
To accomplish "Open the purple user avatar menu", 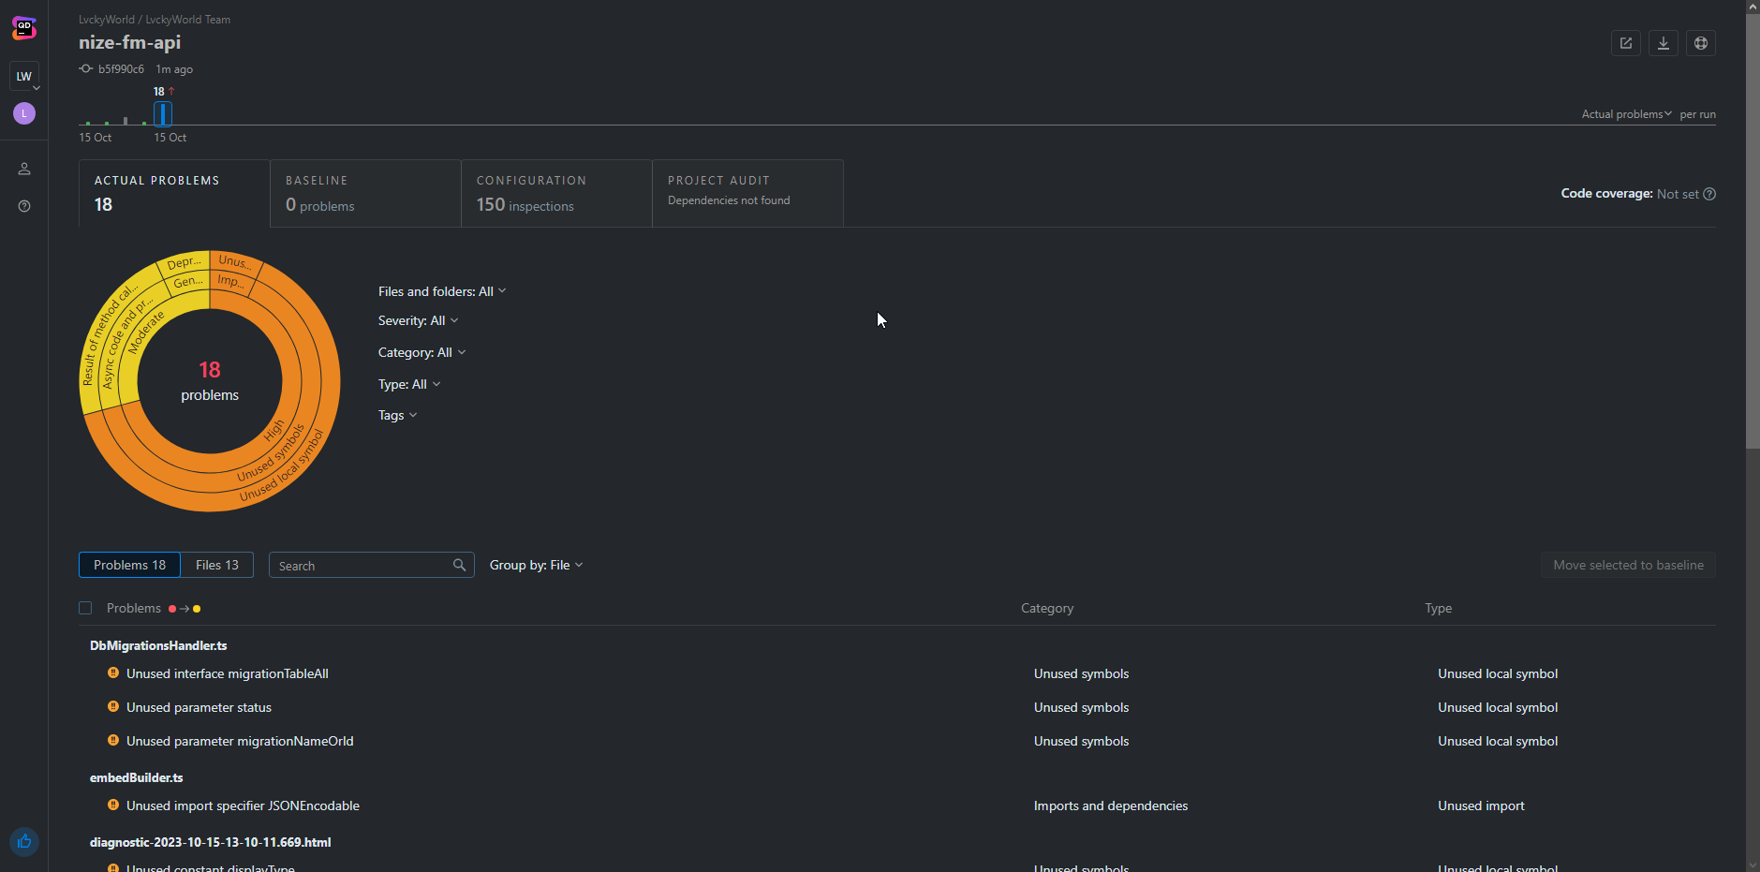I will (24, 113).
